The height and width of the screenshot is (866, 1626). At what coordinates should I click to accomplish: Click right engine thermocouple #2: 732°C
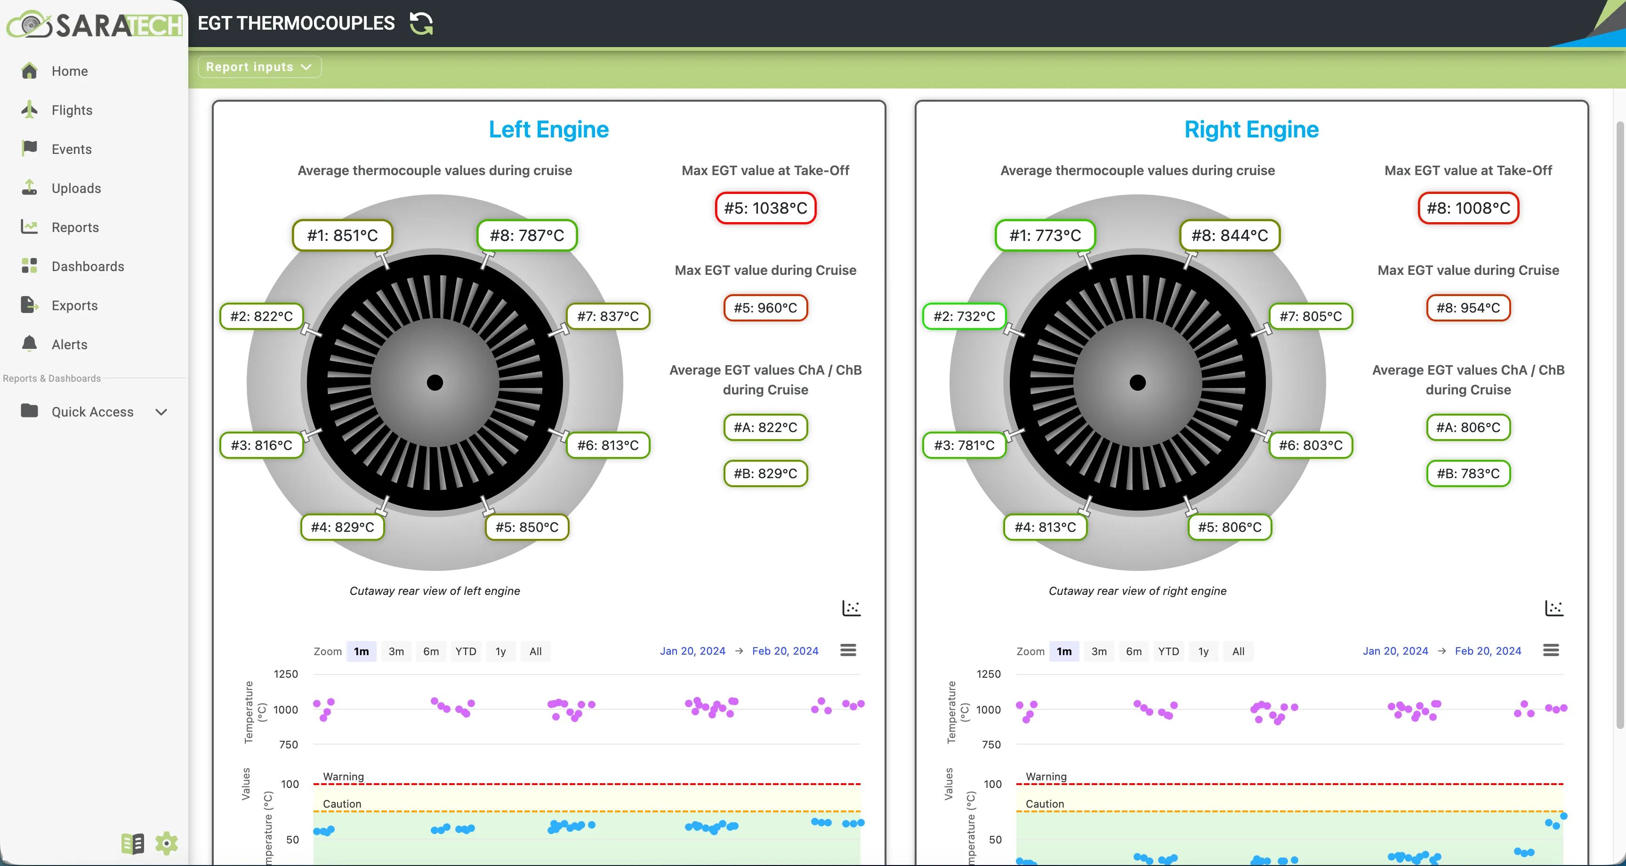coord(965,316)
